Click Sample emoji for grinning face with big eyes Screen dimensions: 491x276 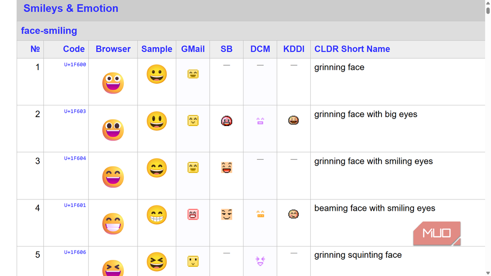(157, 121)
